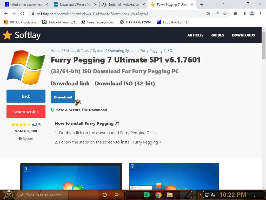Open the Chrome profile avatar

(x=252, y=14)
